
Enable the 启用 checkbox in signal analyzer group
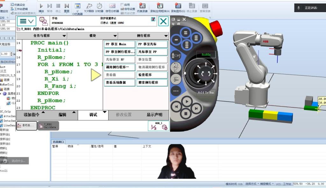click(x=122, y=4)
